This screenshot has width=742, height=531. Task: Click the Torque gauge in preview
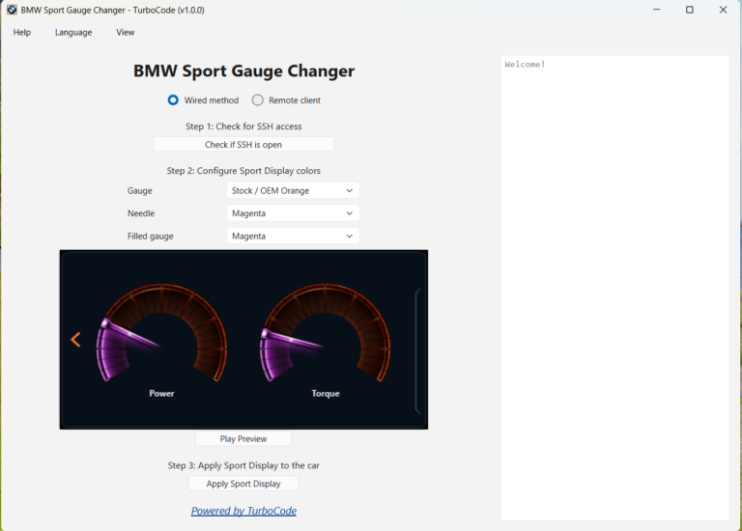point(325,333)
